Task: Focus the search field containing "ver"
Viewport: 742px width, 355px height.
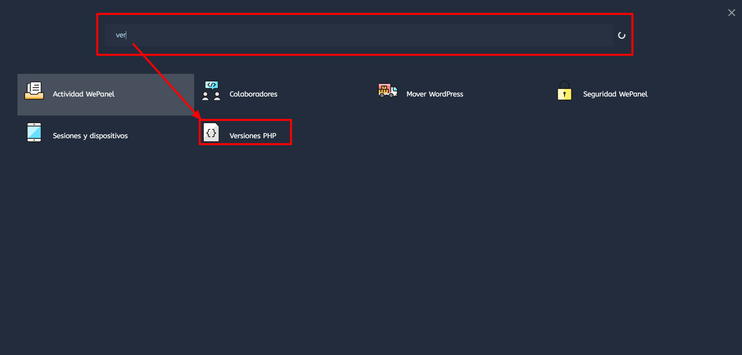Action: [x=359, y=35]
